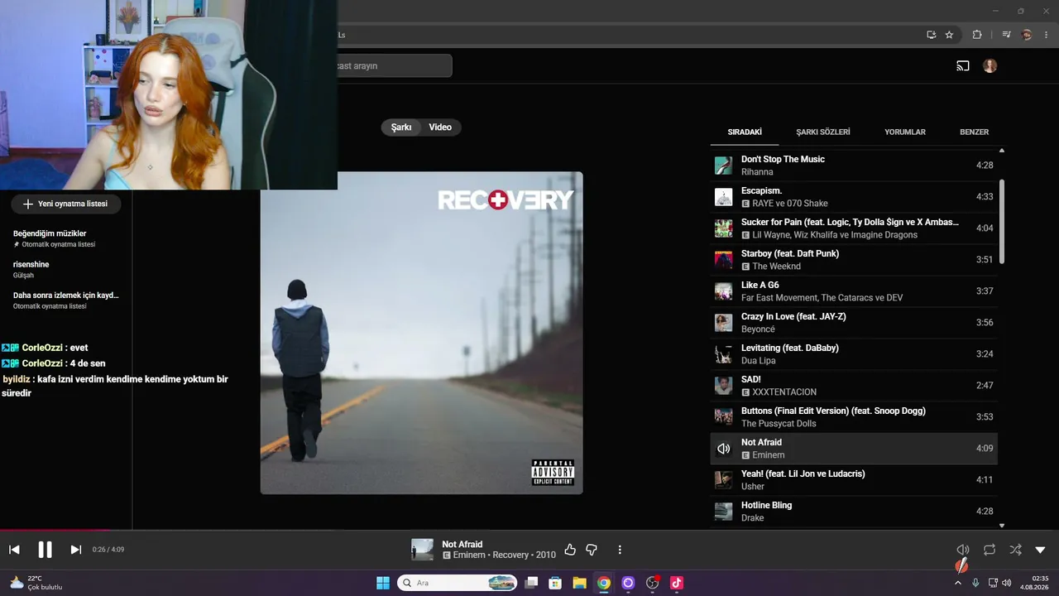Click the Recovery album link in player bar
Image resolution: width=1059 pixels, height=596 pixels.
pyautogui.click(x=511, y=555)
